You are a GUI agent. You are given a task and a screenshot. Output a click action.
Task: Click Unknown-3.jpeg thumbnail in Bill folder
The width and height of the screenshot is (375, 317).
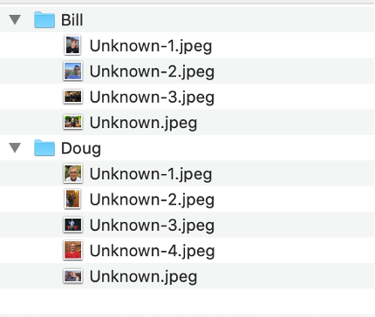72,97
